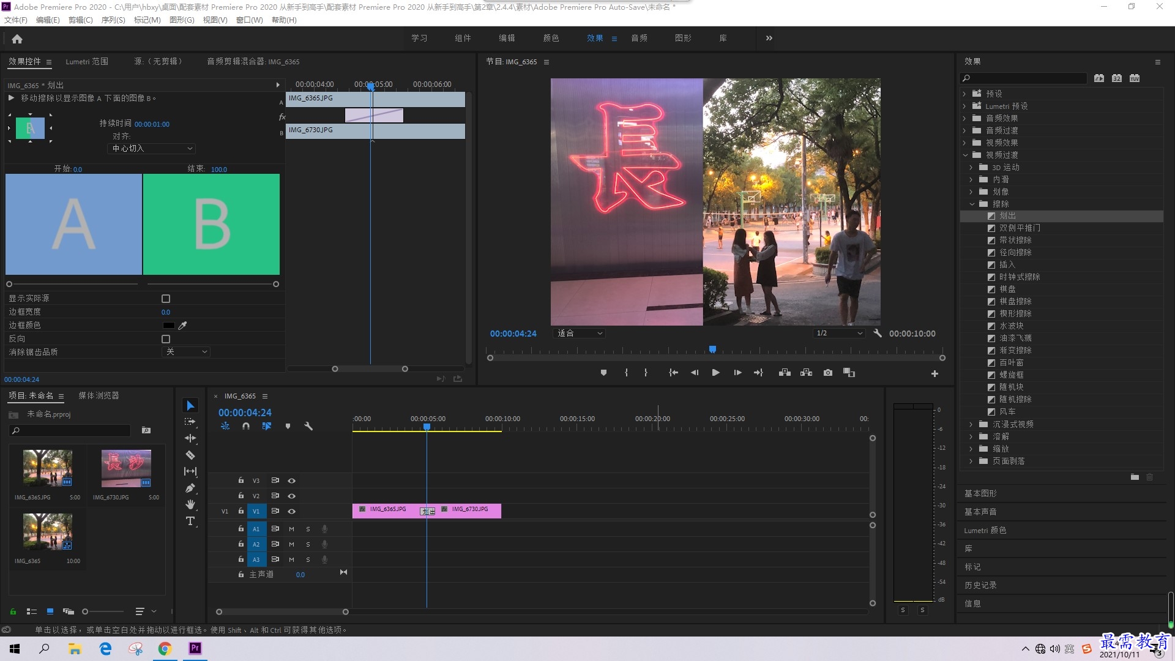This screenshot has height=661, width=1175.
Task: Step forward one frame in Program monitor
Action: [x=737, y=373]
